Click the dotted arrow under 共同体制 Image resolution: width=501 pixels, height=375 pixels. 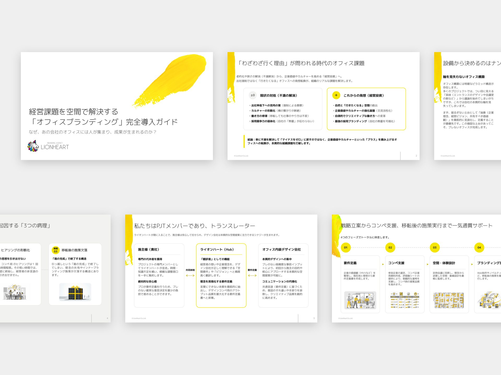tap(190, 276)
